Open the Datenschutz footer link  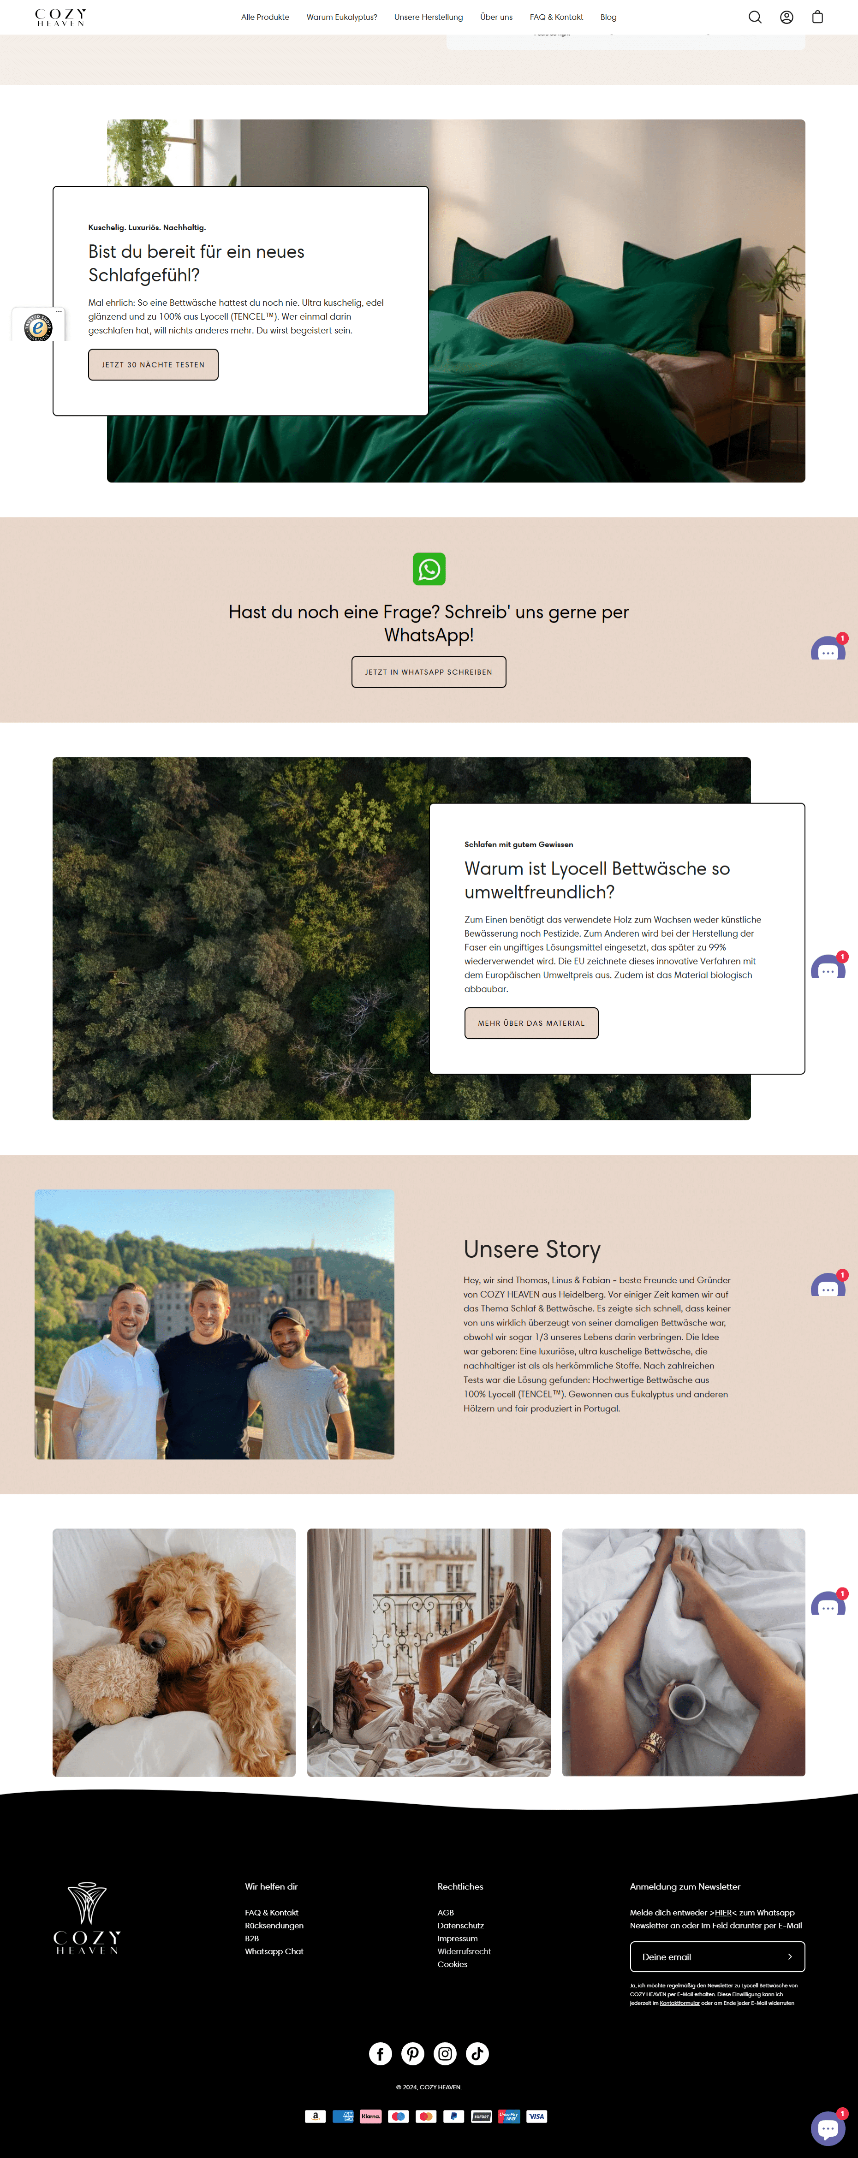click(460, 1925)
